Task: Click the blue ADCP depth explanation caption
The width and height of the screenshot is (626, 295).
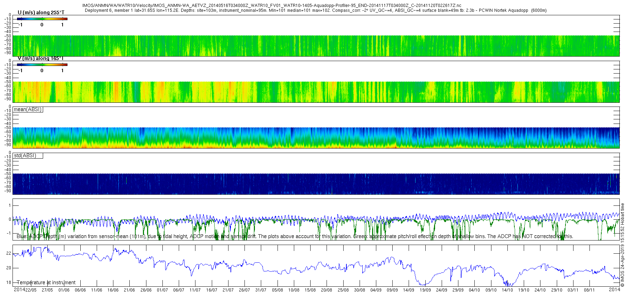Action: click(295, 236)
